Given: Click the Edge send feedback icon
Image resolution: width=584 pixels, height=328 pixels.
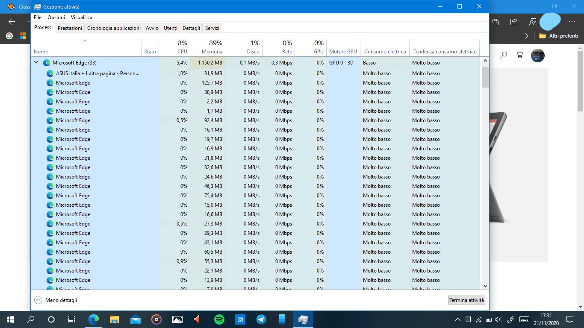Looking at the screenshot, I should 532,22.
